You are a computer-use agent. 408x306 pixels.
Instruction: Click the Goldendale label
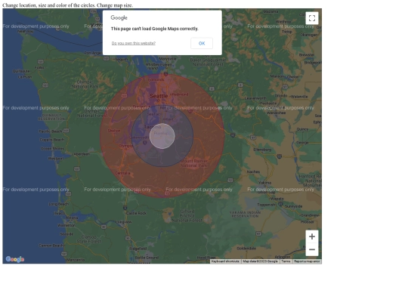[246, 249]
